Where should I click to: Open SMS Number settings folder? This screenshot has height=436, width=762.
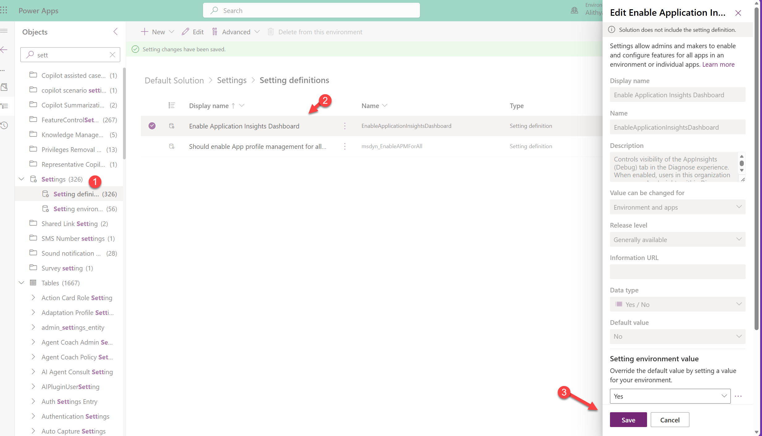point(69,238)
